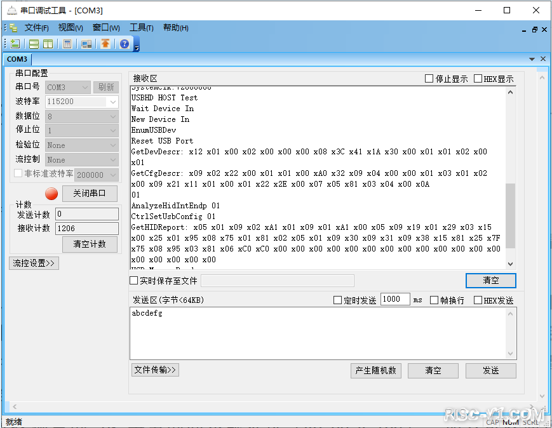
Task: Click the tile horizontally toolbar icon
Action: (34, 44)
